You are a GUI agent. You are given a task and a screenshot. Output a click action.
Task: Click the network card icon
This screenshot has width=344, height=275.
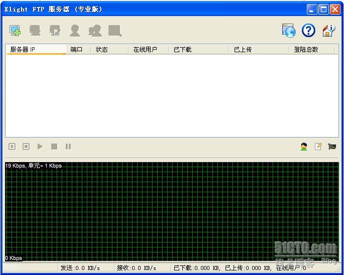click(x=332, y=147)
